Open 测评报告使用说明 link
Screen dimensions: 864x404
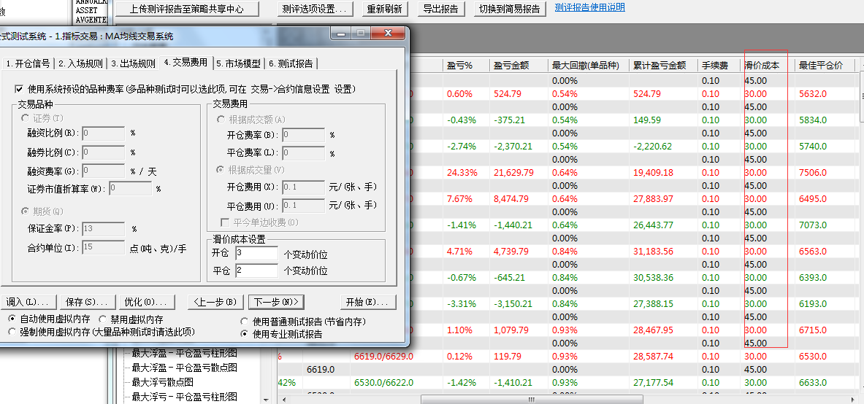pyautogui.click(x=589, y=8)
